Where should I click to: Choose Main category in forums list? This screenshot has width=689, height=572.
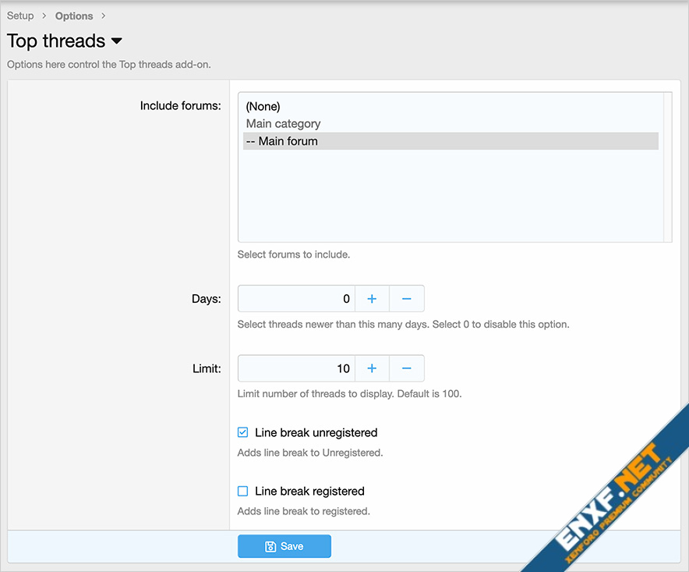(283, 123)
